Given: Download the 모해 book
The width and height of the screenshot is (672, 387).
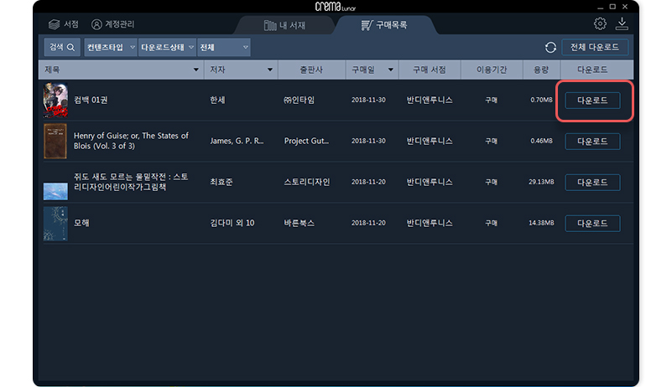Looking at the screenshot, I should point(592,224).
